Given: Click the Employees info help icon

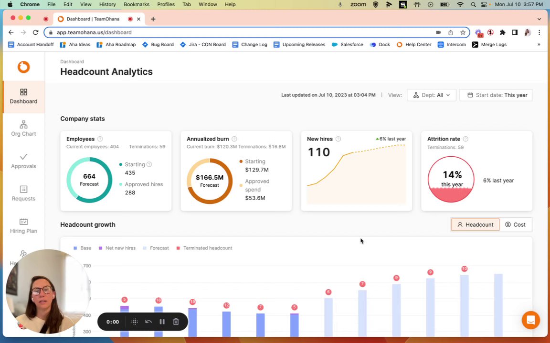Looking at the screenshot, I should [100, 139].
